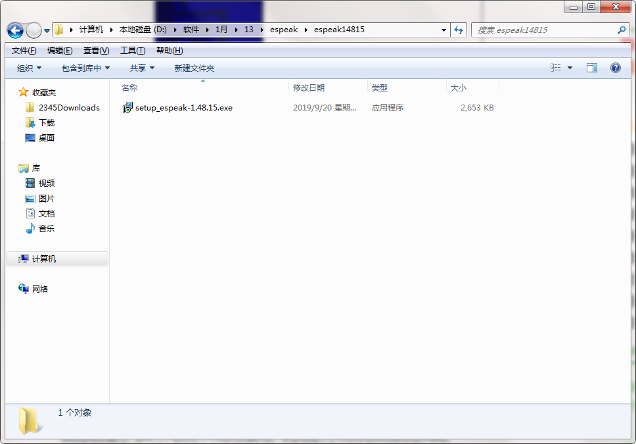Open the 帮助(H) menu

point(170,51)
